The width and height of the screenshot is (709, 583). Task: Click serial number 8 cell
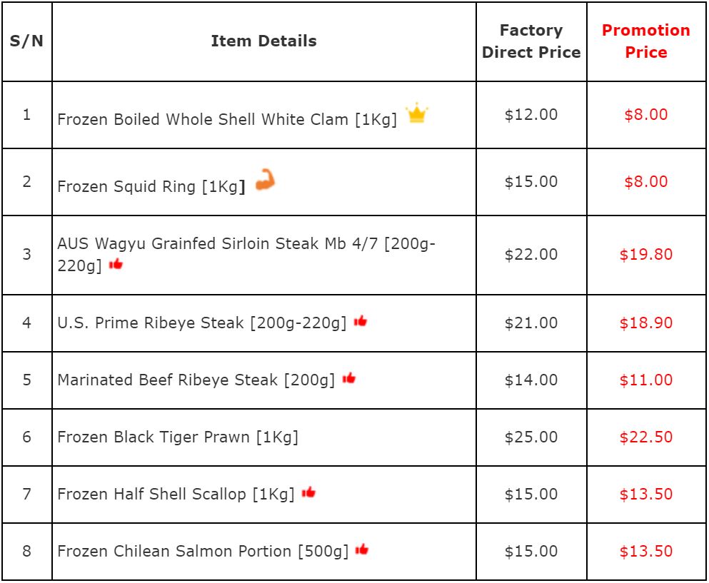[26, 551]
